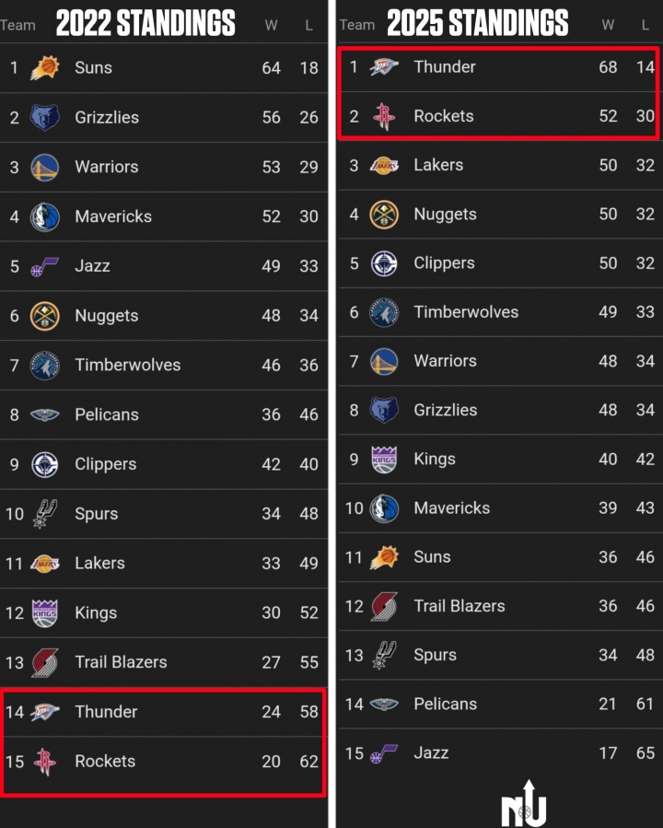Open the Timberwolves team name in 2025 standings
This screenshot has width=663, height=828.
(466, 312)
